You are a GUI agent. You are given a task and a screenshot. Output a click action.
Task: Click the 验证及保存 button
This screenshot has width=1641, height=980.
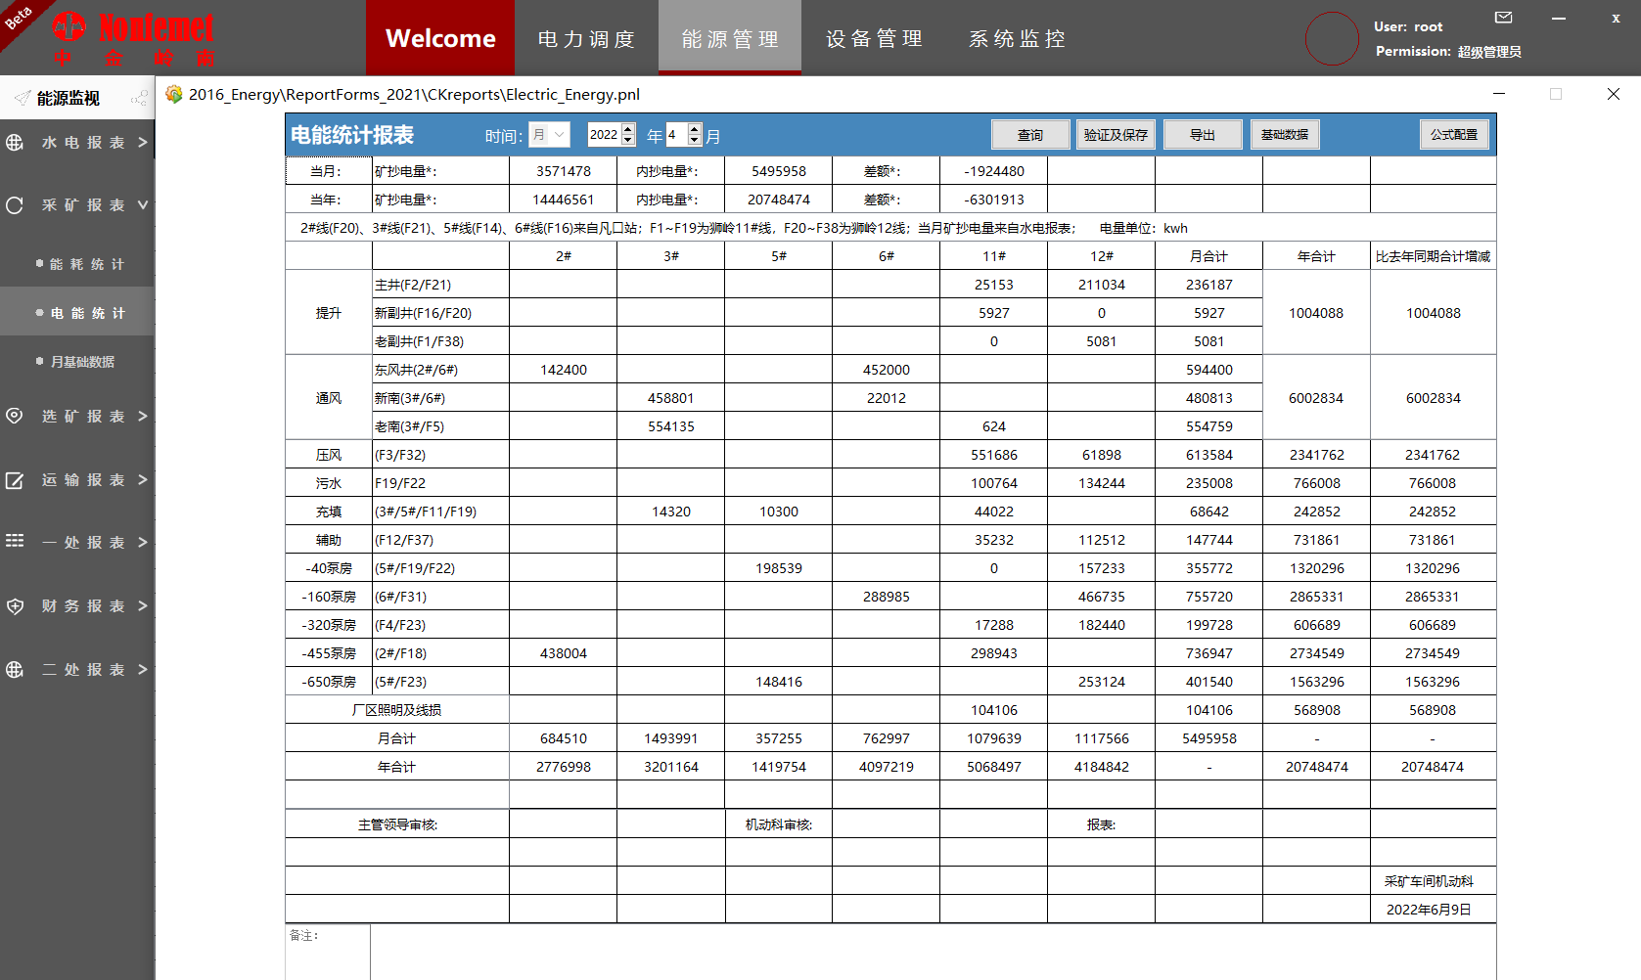pos(1116,135)
